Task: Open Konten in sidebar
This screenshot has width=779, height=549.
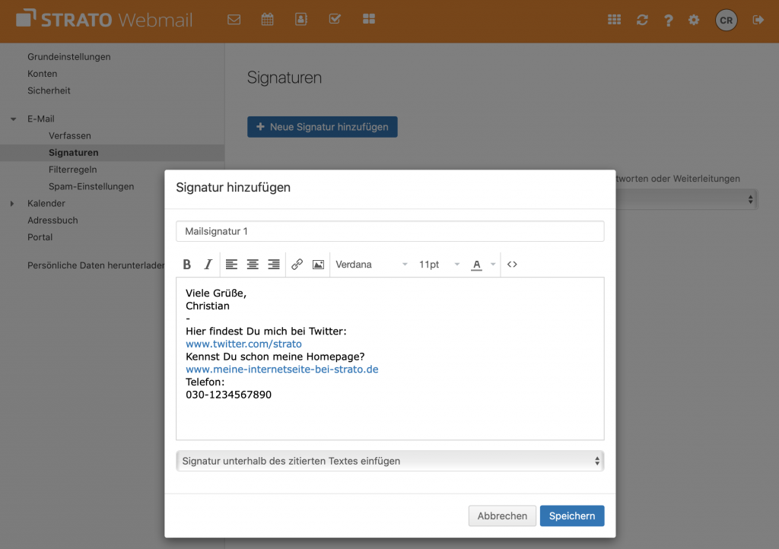Action: (43, 74)
